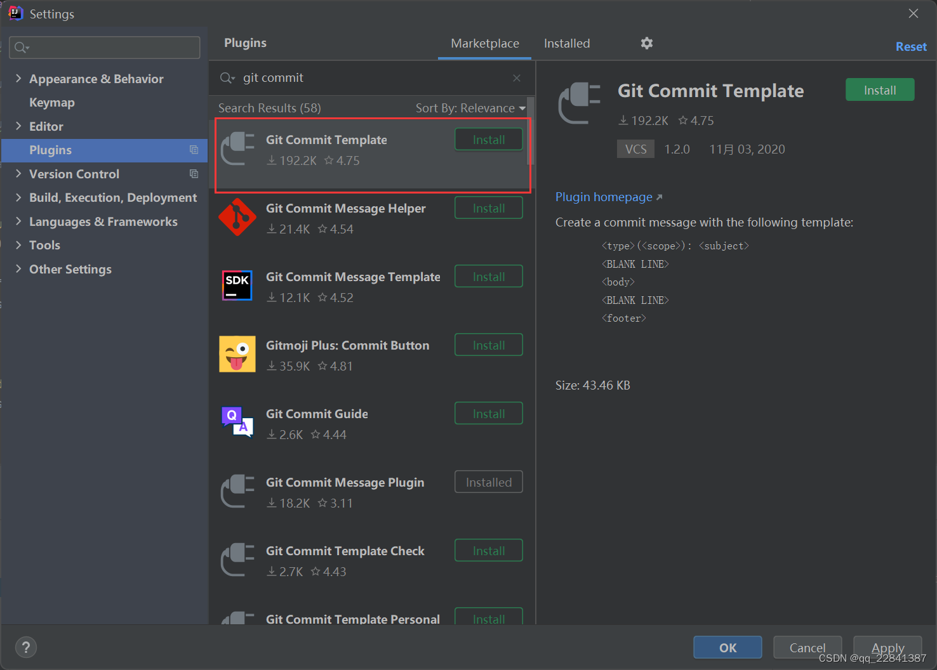Click the Git Commit Message Template SDK icon
The height and width of the screenshot is (670, 937).
pos(237,286)
